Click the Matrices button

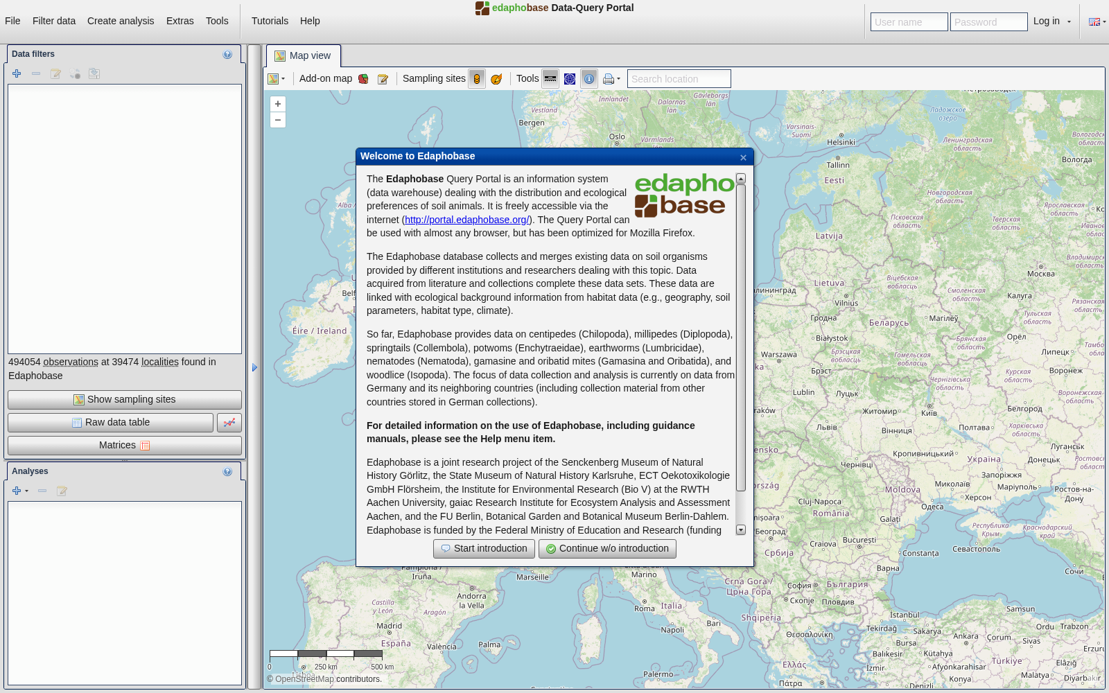point(125,446)
